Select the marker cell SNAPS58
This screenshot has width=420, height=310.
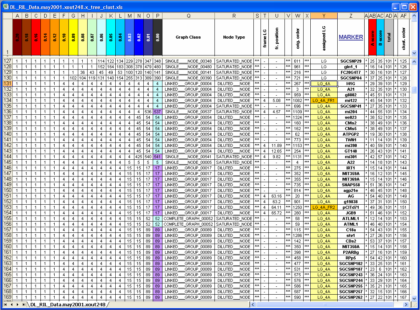pyautogui.click(x=351, y=185)
